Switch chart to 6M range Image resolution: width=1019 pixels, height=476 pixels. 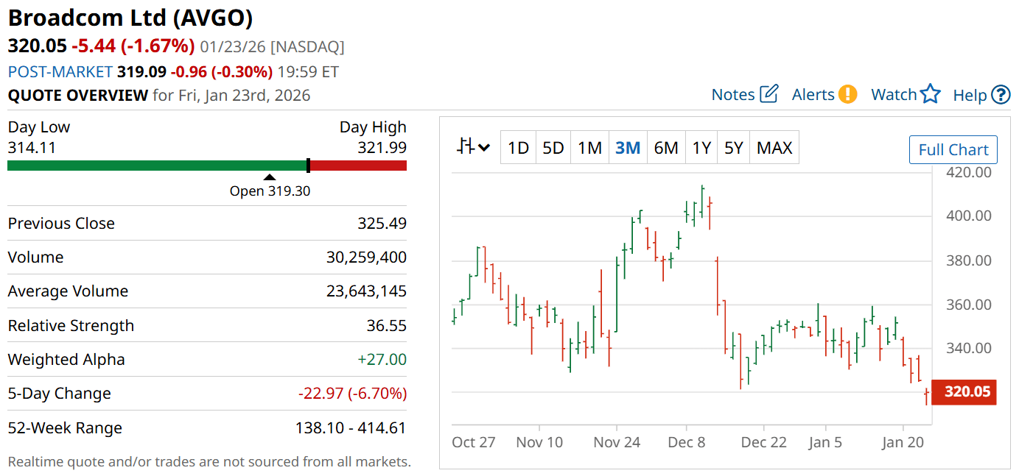coord(666,148)
